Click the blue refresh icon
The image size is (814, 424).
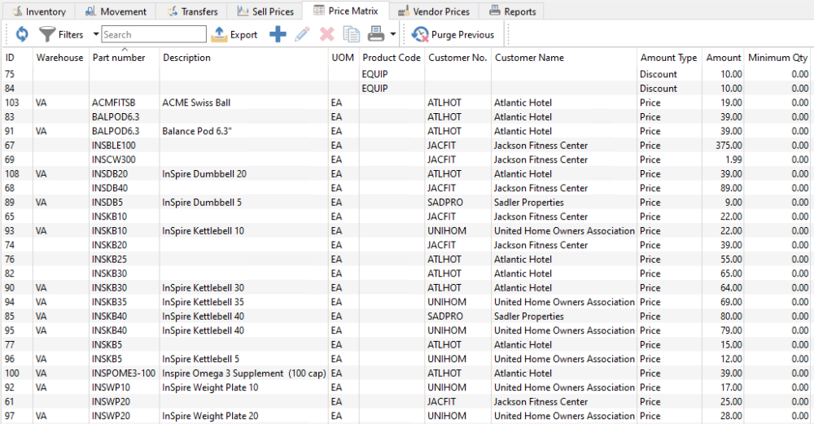click(x=22, y=35)
